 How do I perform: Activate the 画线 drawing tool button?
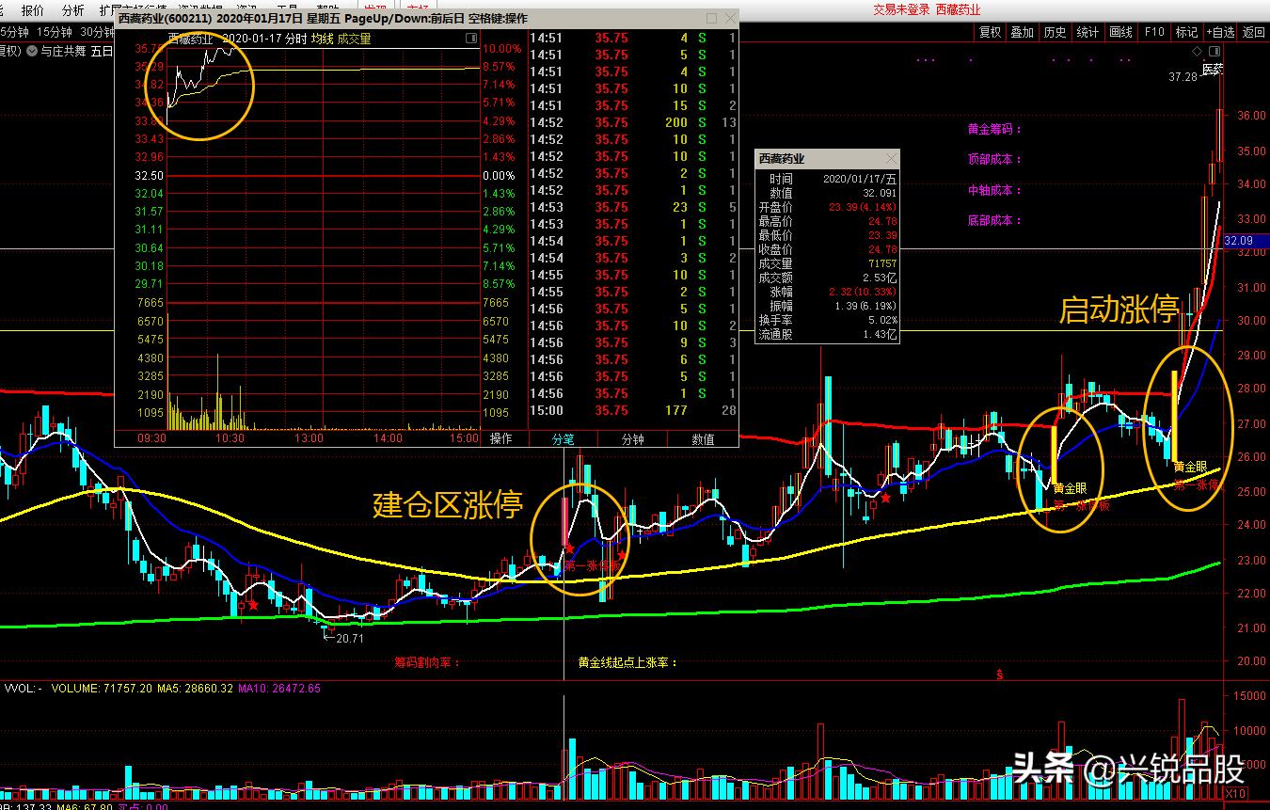point(1121,32)
